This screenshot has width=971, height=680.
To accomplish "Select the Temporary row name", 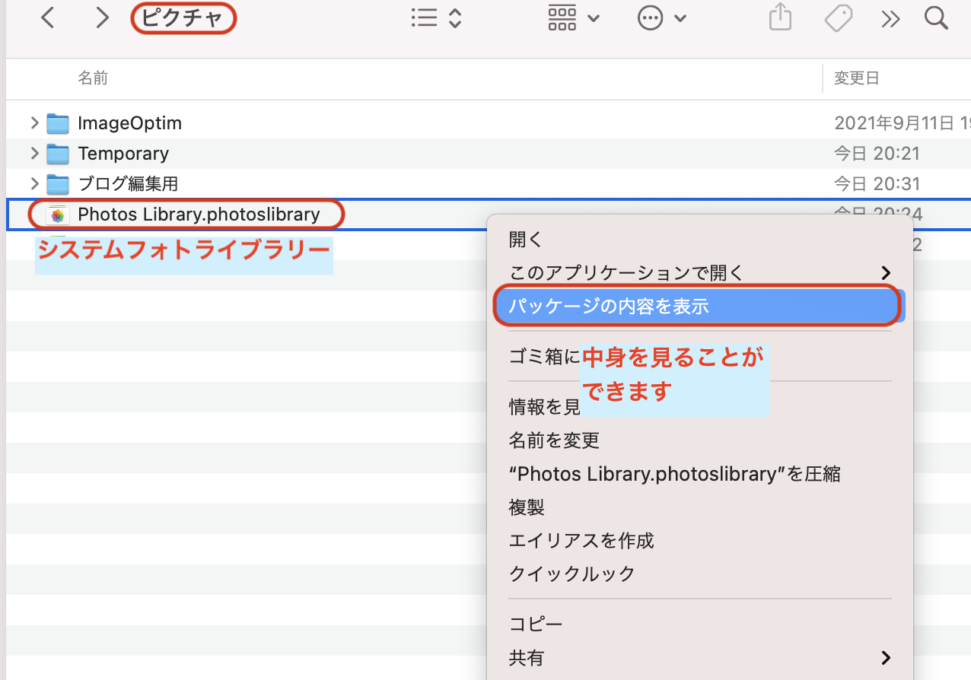I will click(123, 154).
